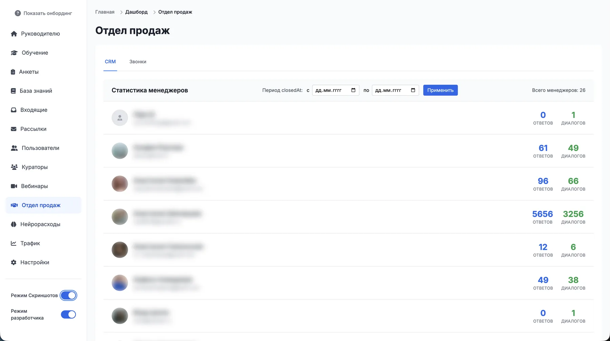610x341 pixels.
Task: Toggle the Режим Скриншотов switch
Action: (68, 296)
